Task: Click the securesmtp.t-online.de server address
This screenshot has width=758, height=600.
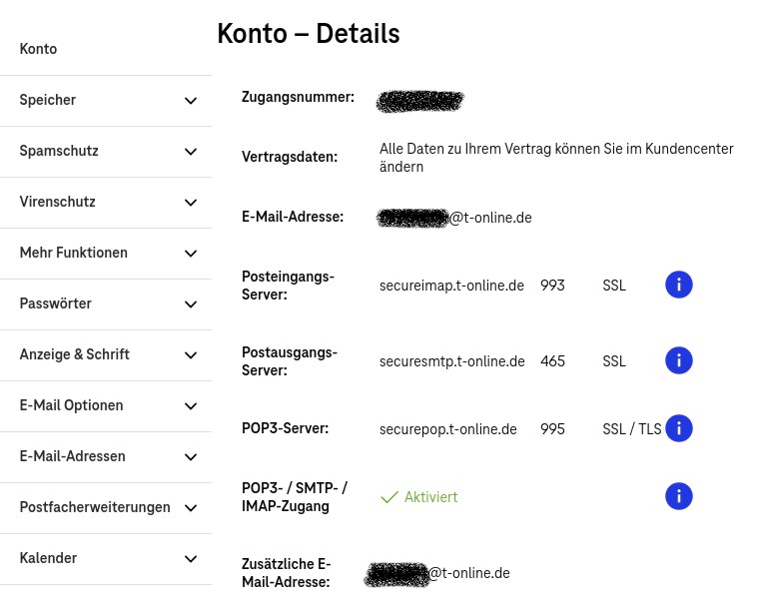Action: (x=451, y=361)
